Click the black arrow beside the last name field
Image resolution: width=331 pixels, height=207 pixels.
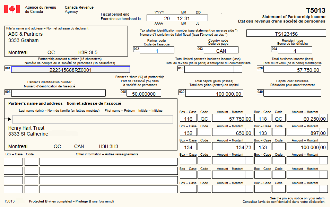(9, 119)
